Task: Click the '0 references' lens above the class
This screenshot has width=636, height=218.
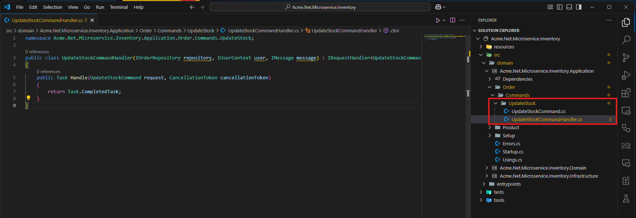Action: 37,52
